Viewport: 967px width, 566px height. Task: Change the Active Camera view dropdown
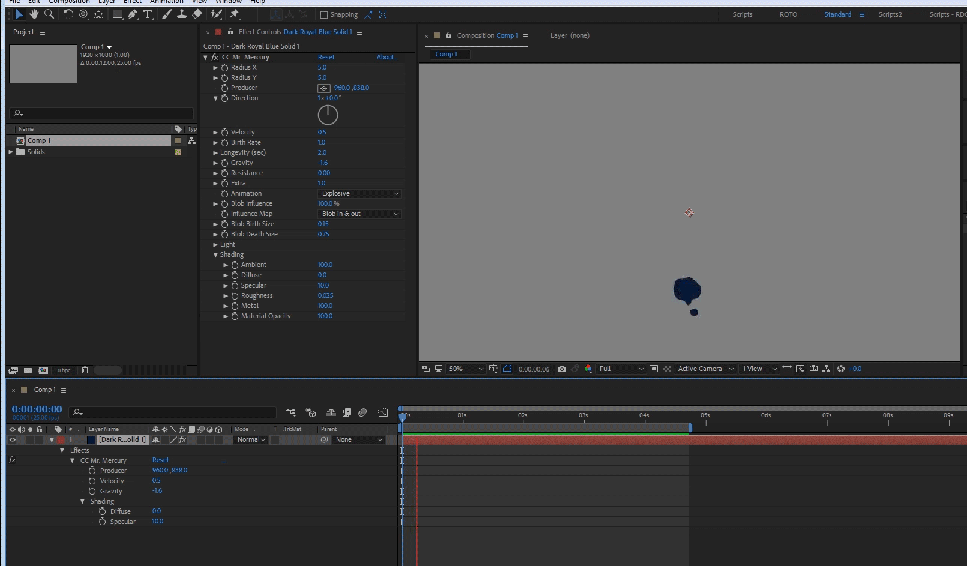click(704, 369)
